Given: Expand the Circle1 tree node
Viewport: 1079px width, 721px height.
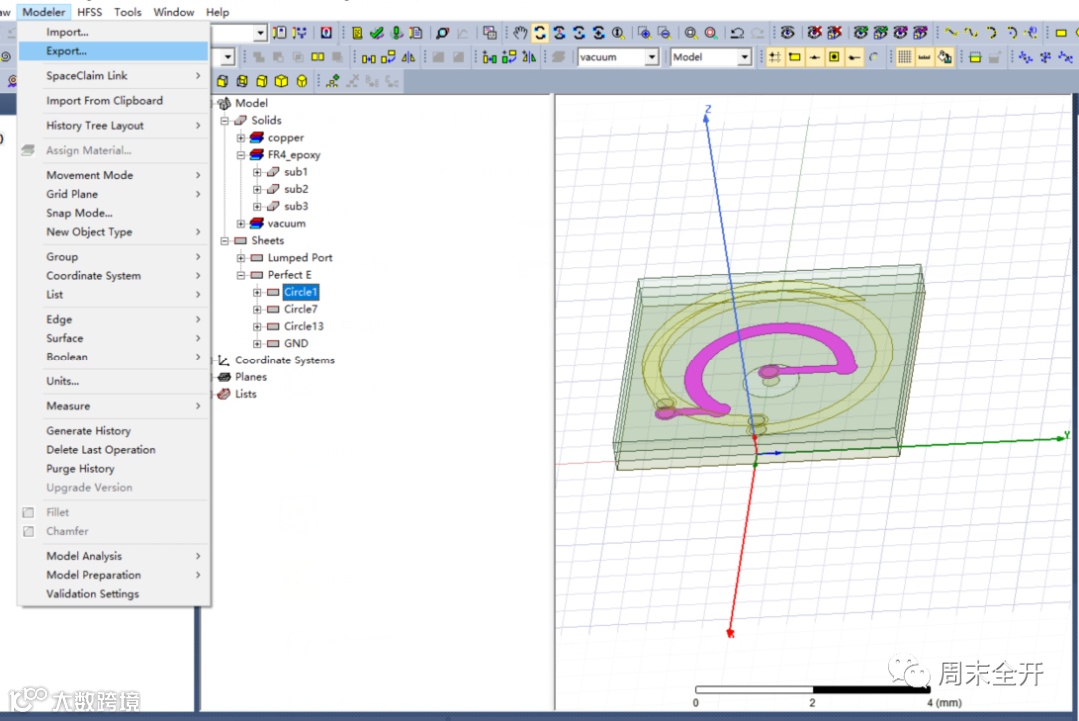Looking at the screenshot, I should point(257,292).
